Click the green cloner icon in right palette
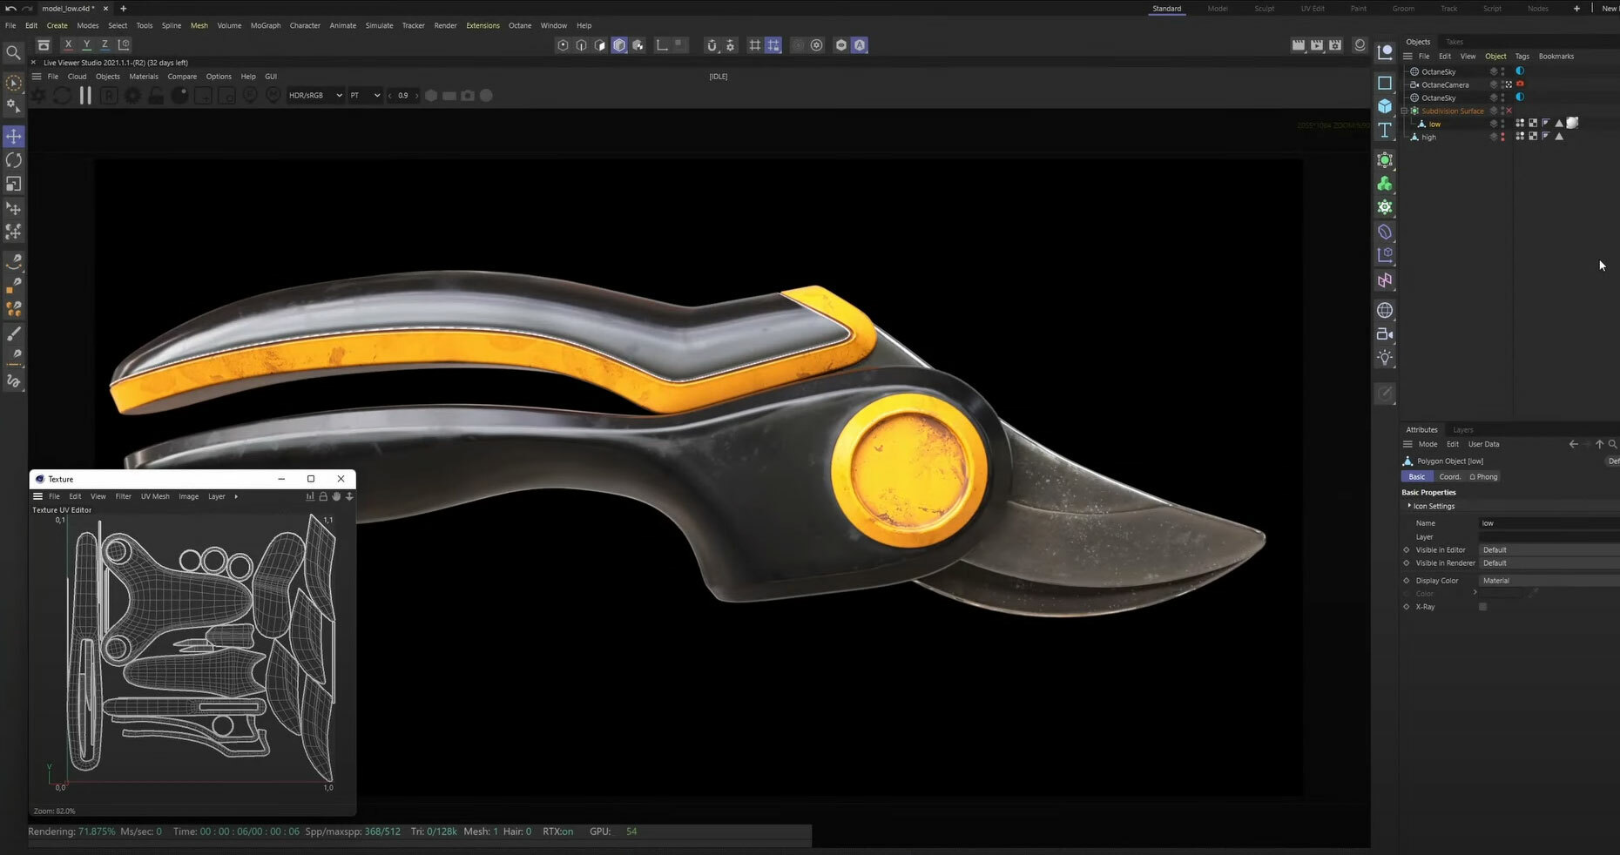 pyautogui.click(x=1385, y=184)
